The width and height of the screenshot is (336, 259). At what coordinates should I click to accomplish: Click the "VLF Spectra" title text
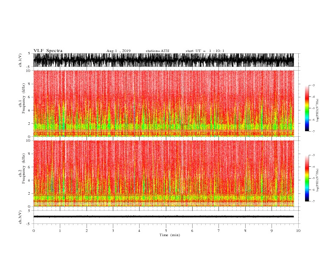(48, 51)
